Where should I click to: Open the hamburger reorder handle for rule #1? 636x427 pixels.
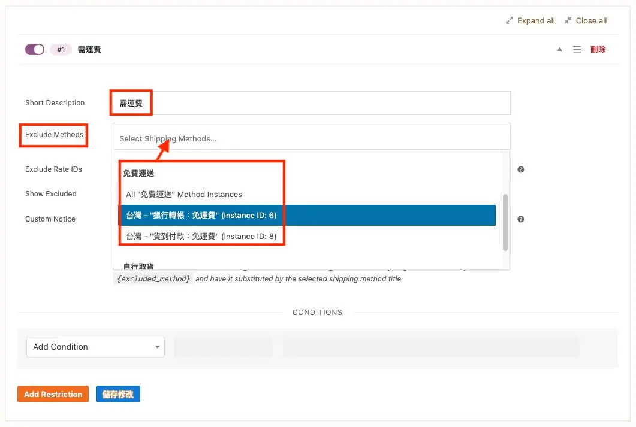[577, 50]
